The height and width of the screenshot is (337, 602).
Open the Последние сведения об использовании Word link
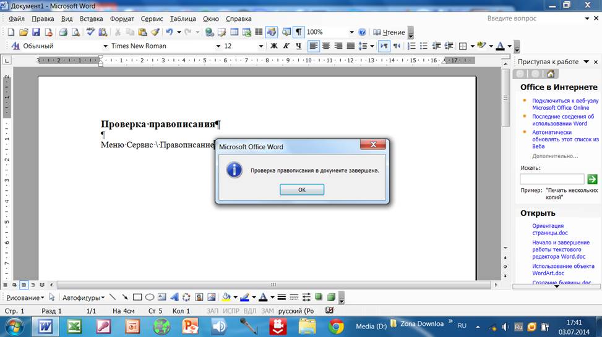563,120
